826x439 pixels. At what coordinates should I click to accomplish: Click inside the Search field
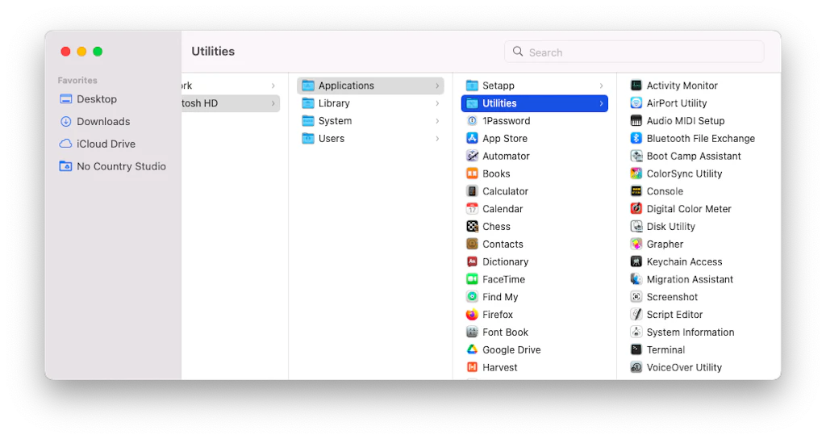pyautogui.click(x=634, y=52)
